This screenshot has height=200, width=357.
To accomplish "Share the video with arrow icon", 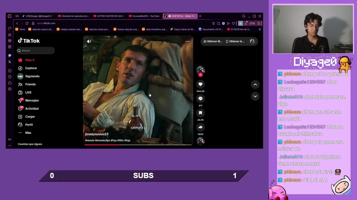I will pyautogui.click(x=200, y=127).
